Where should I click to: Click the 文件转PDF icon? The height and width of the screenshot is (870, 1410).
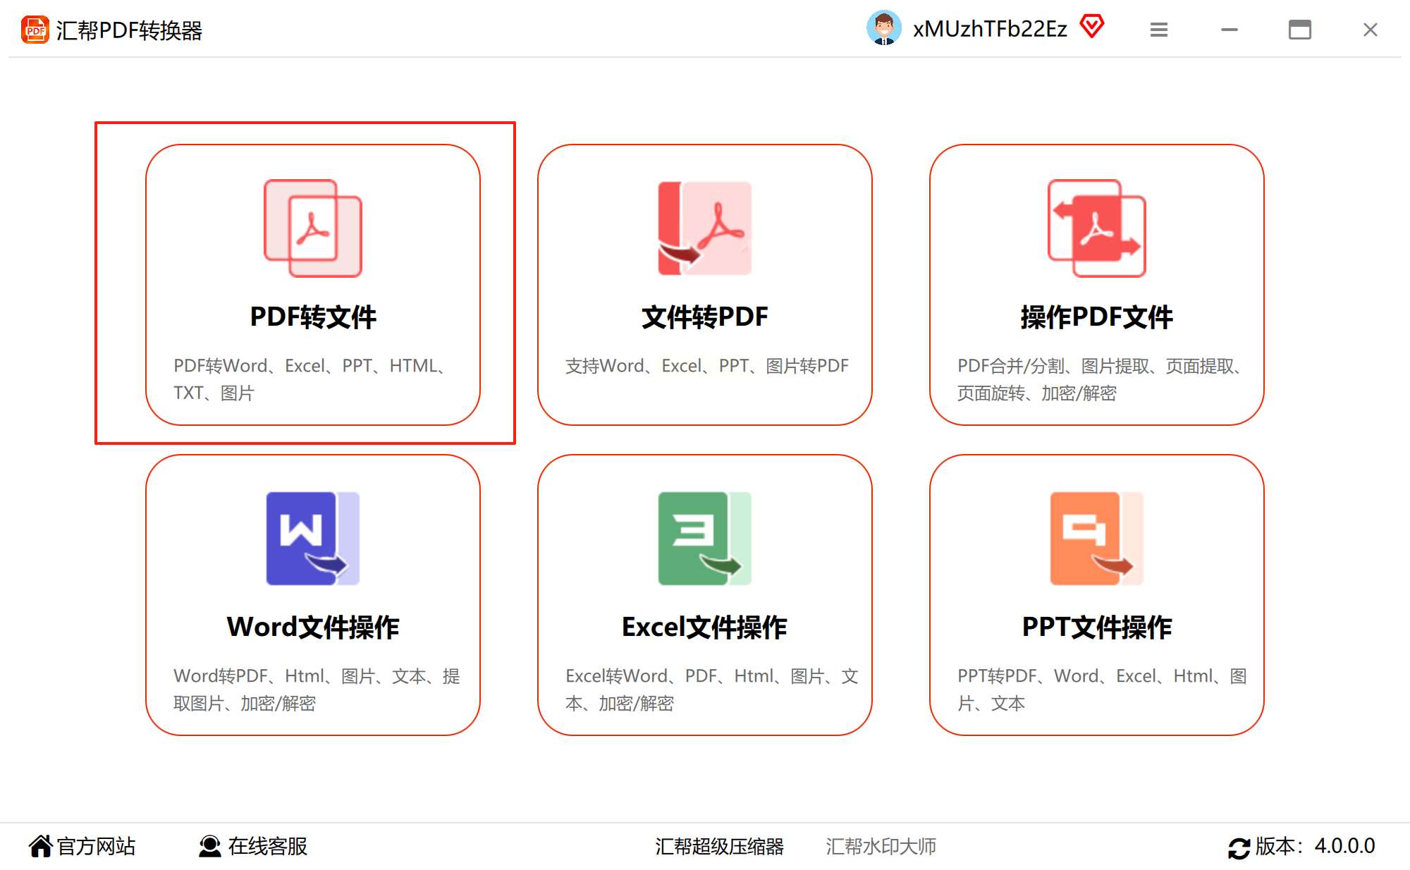pos(704,228)
